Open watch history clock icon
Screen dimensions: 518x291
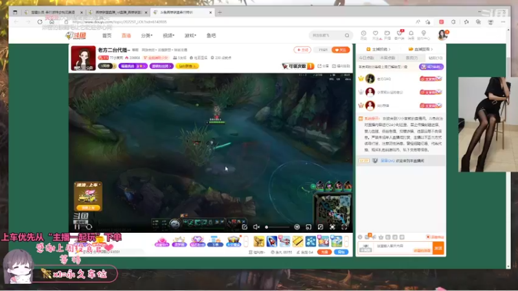(363, 34)
